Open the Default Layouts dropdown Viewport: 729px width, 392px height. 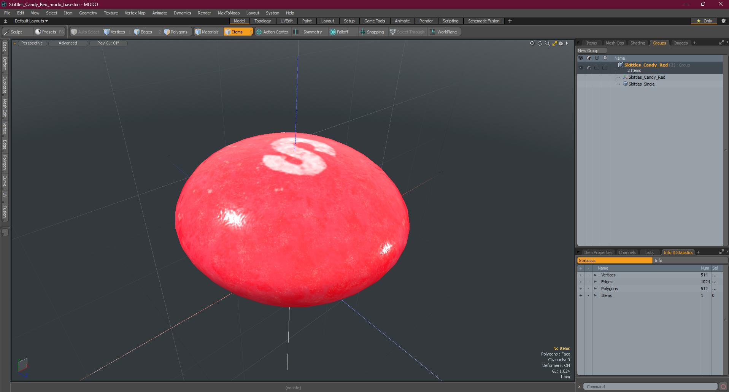pos(31,21)
